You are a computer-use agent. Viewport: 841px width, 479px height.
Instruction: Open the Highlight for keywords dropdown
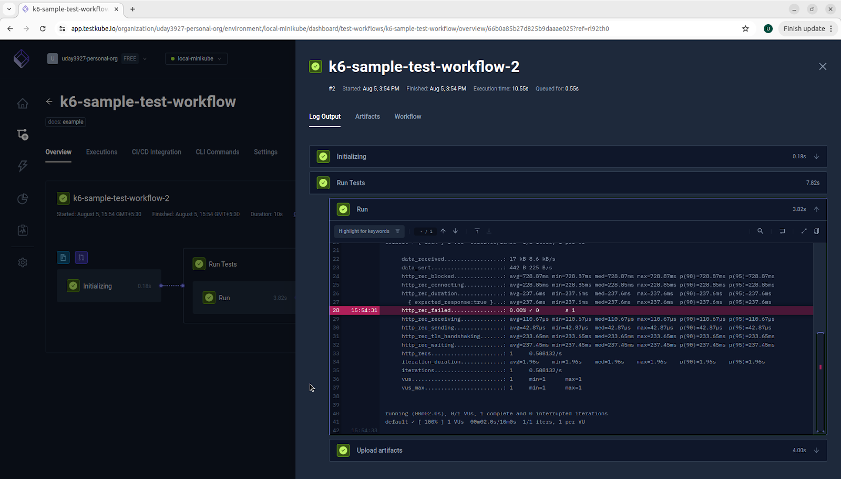(x=369, y=231)
